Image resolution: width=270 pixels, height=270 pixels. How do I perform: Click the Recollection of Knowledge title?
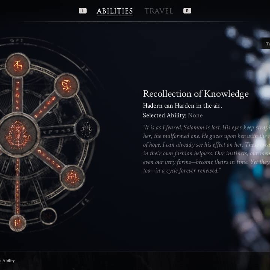point(196,94)
